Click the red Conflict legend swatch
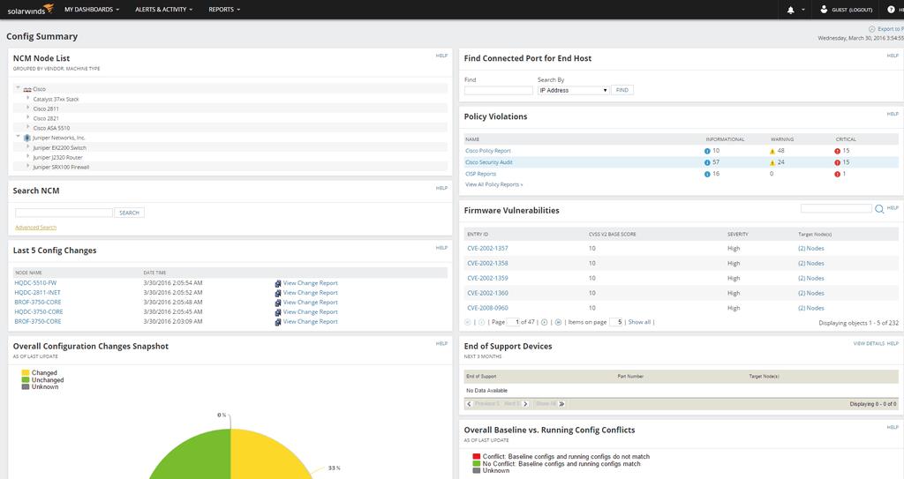 coord(476,457)
